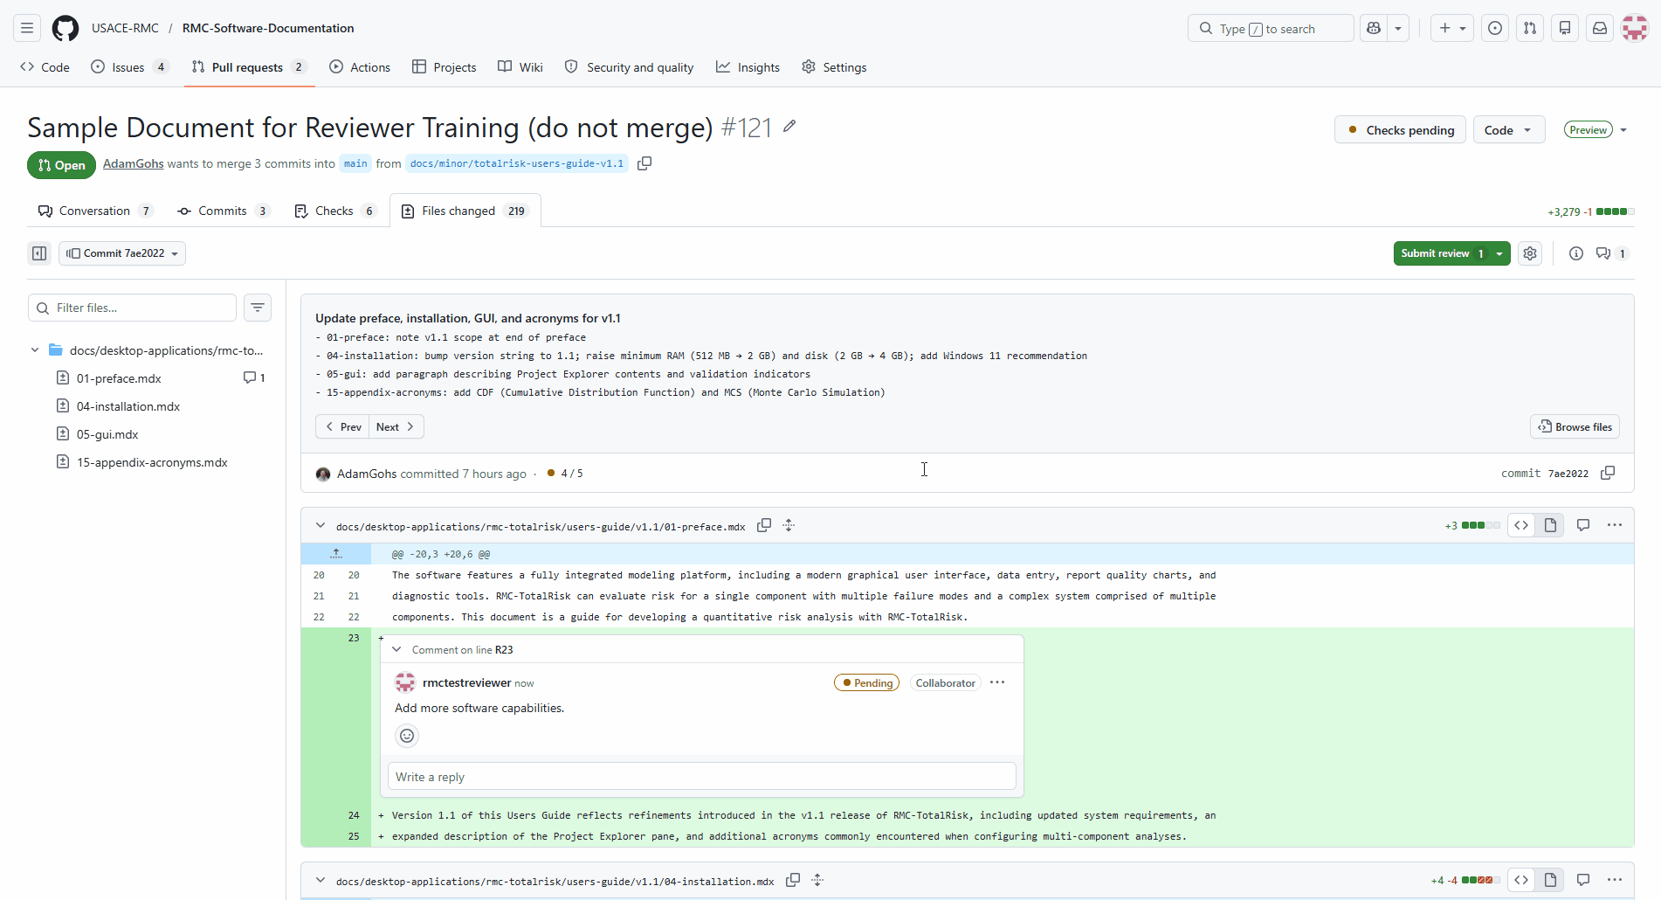This screenshot has height=900, width=1661.
Task: Copy the 01-preface.mdx file path
Action: tap(764, 525)
